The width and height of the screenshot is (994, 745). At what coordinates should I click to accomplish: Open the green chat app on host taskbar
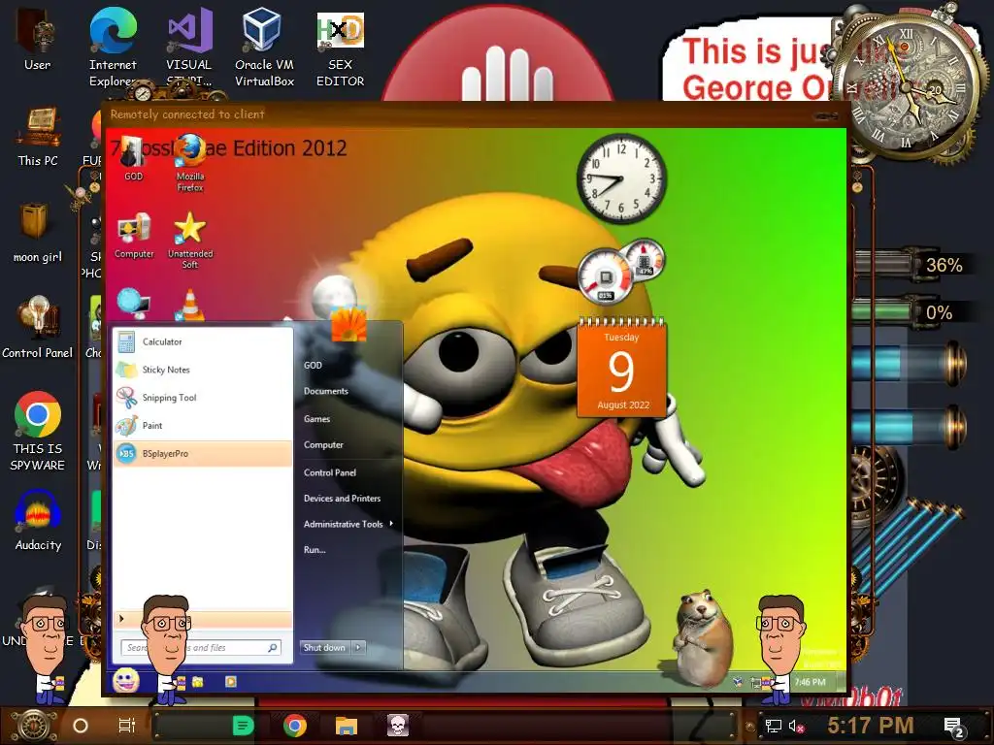click(243, 726)
